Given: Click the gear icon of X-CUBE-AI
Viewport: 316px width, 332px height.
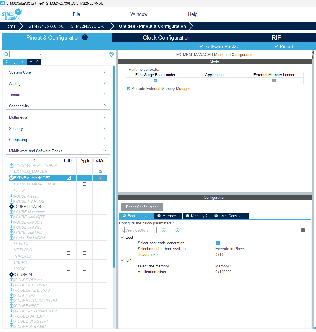Looking at the screenshot, I should pyautogui.click(x=12, y=275).
